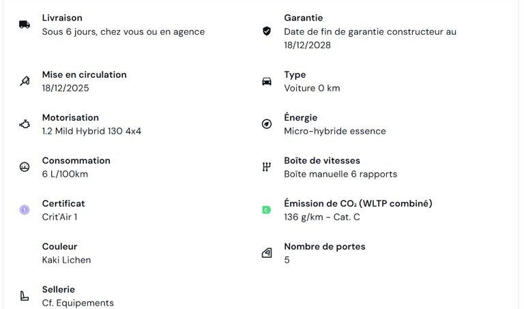Click the Kaki Lichen color value
Viewport: 524px width, 309px height.
tap(66, 260)
